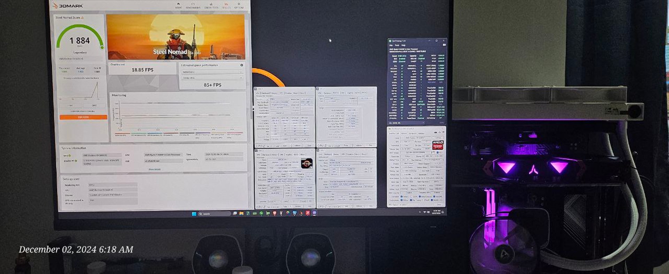
Task: Click the ZenTimings screenshot camera icon
Action: coord(444,45)
